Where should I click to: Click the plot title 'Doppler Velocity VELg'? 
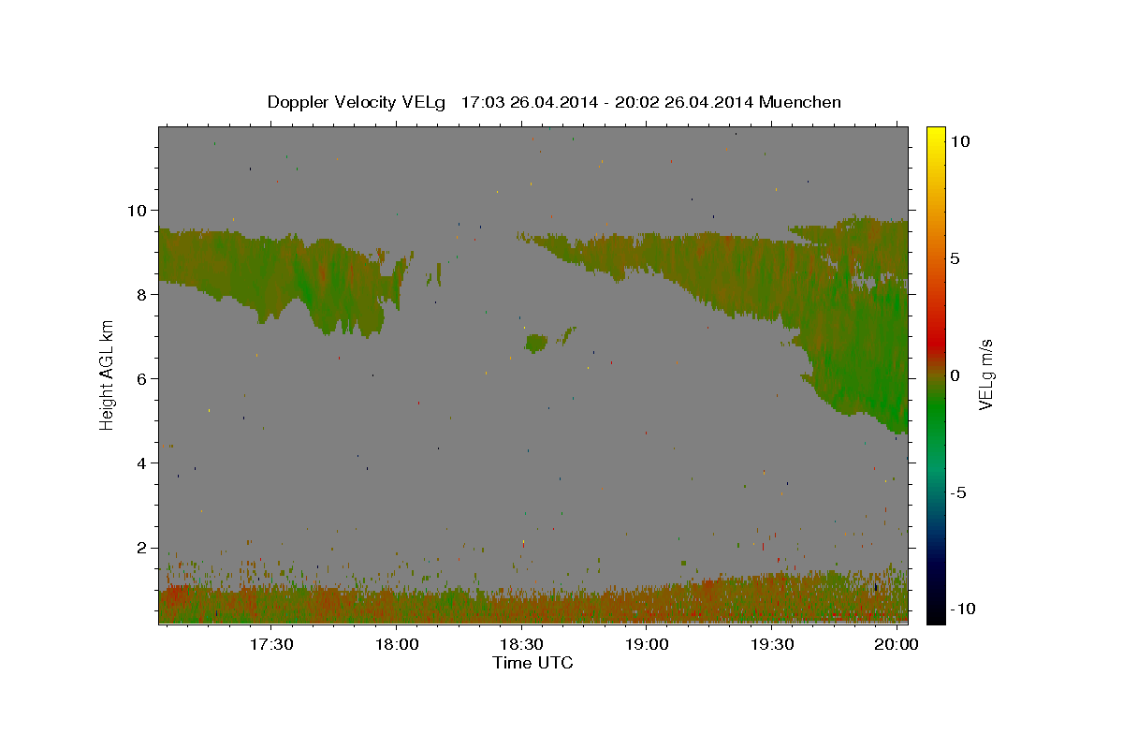click(x=356, y=102)
